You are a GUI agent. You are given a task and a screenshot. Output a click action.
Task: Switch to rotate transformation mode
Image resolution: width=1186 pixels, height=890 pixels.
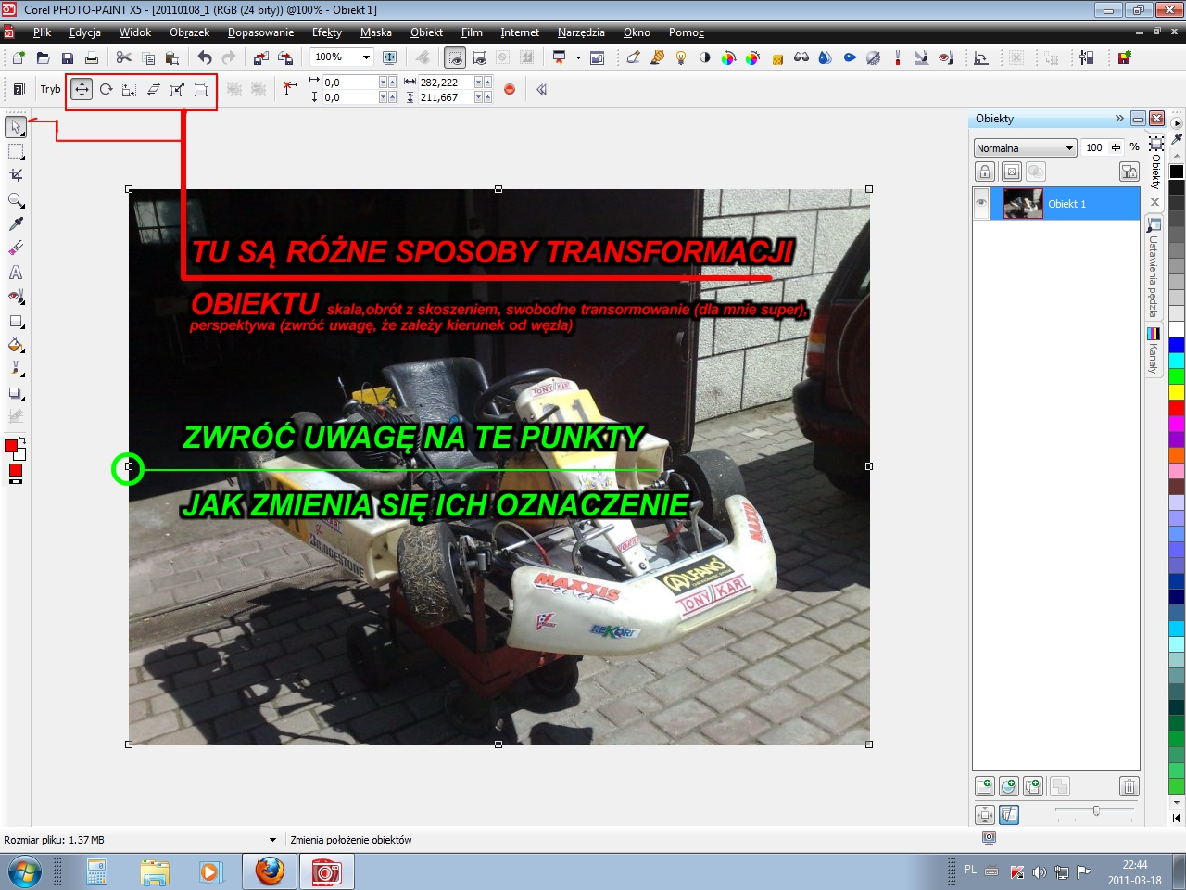[x=106, y=90]
